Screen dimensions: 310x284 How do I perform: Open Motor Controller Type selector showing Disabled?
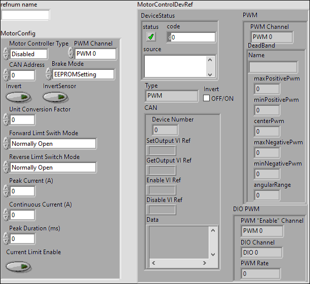29,54
